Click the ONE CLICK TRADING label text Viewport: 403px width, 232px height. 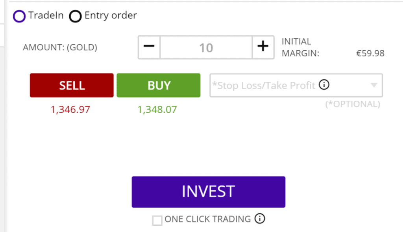point(208,219)
